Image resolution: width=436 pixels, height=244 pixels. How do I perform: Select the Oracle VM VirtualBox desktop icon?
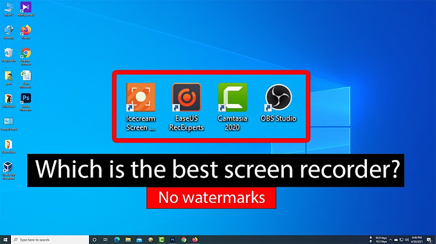pyautogui.click(x=8, y=170)
